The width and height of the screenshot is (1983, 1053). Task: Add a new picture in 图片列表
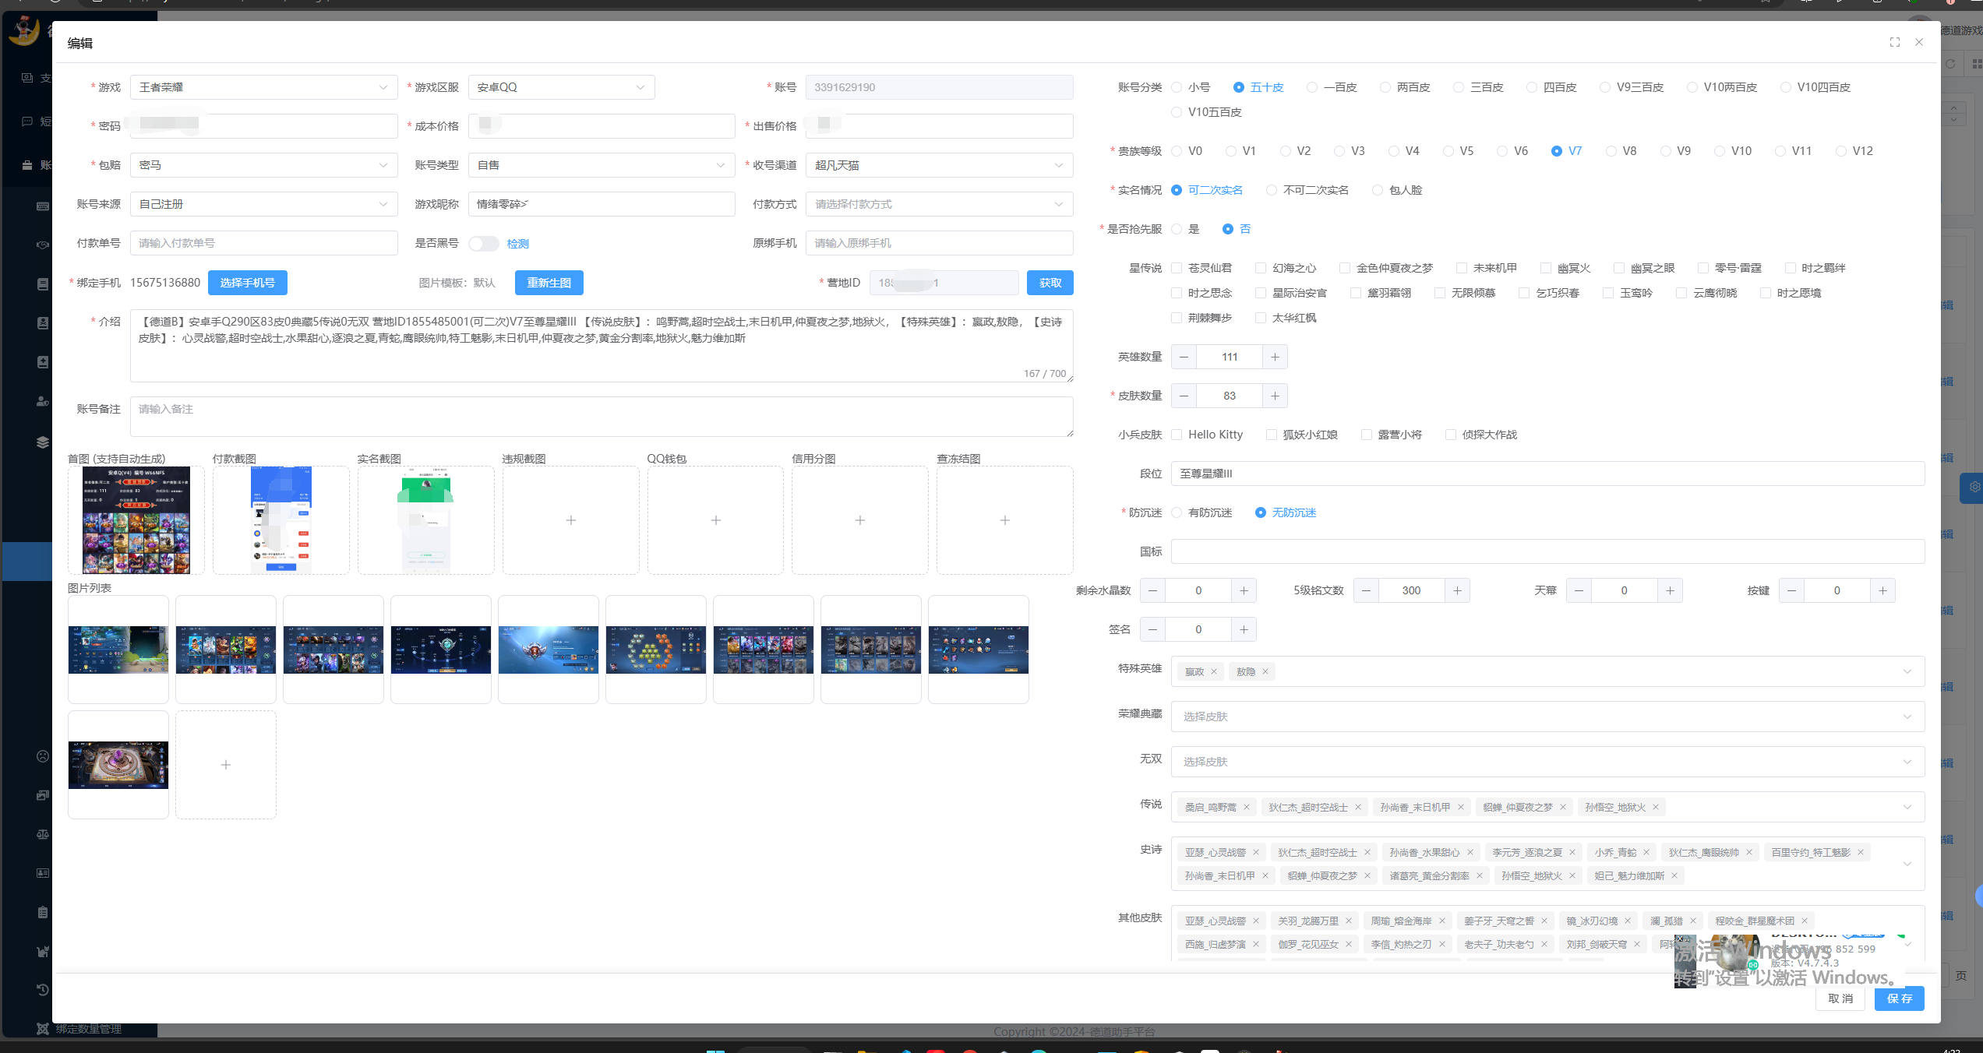(x=226, y=765)
